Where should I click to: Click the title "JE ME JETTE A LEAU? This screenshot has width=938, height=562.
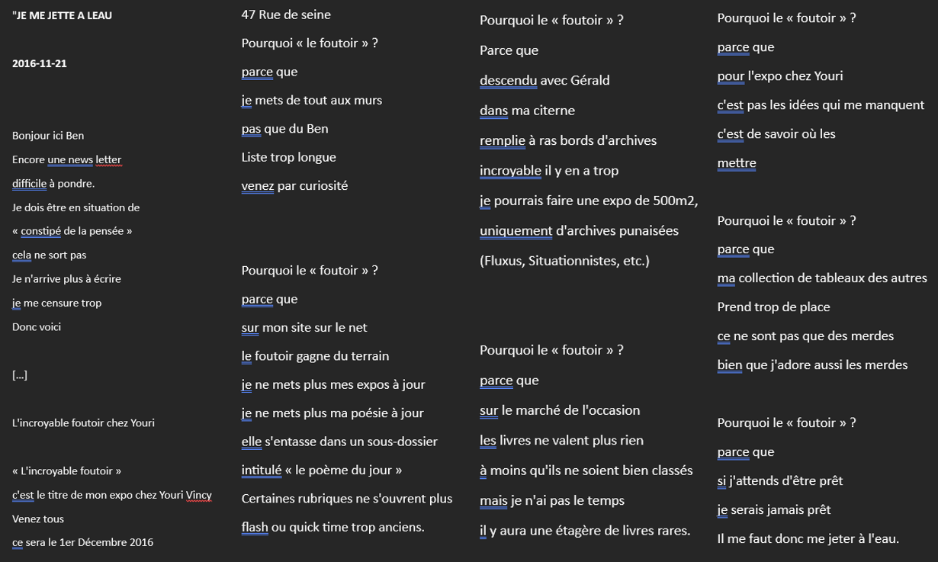(62, 15)
